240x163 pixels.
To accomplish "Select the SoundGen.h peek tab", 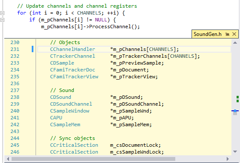I will 207,34.
